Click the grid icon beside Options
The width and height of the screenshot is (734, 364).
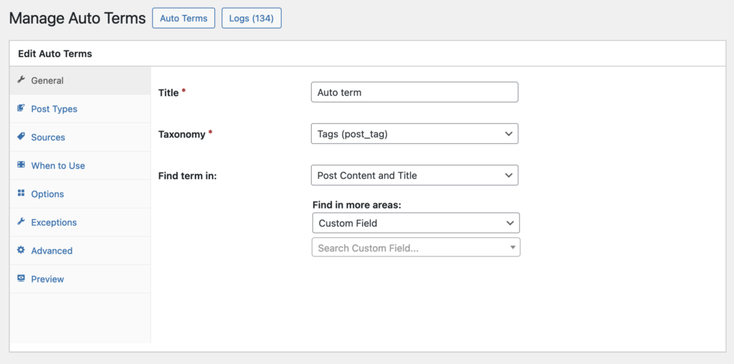click(x=21, y=193)
